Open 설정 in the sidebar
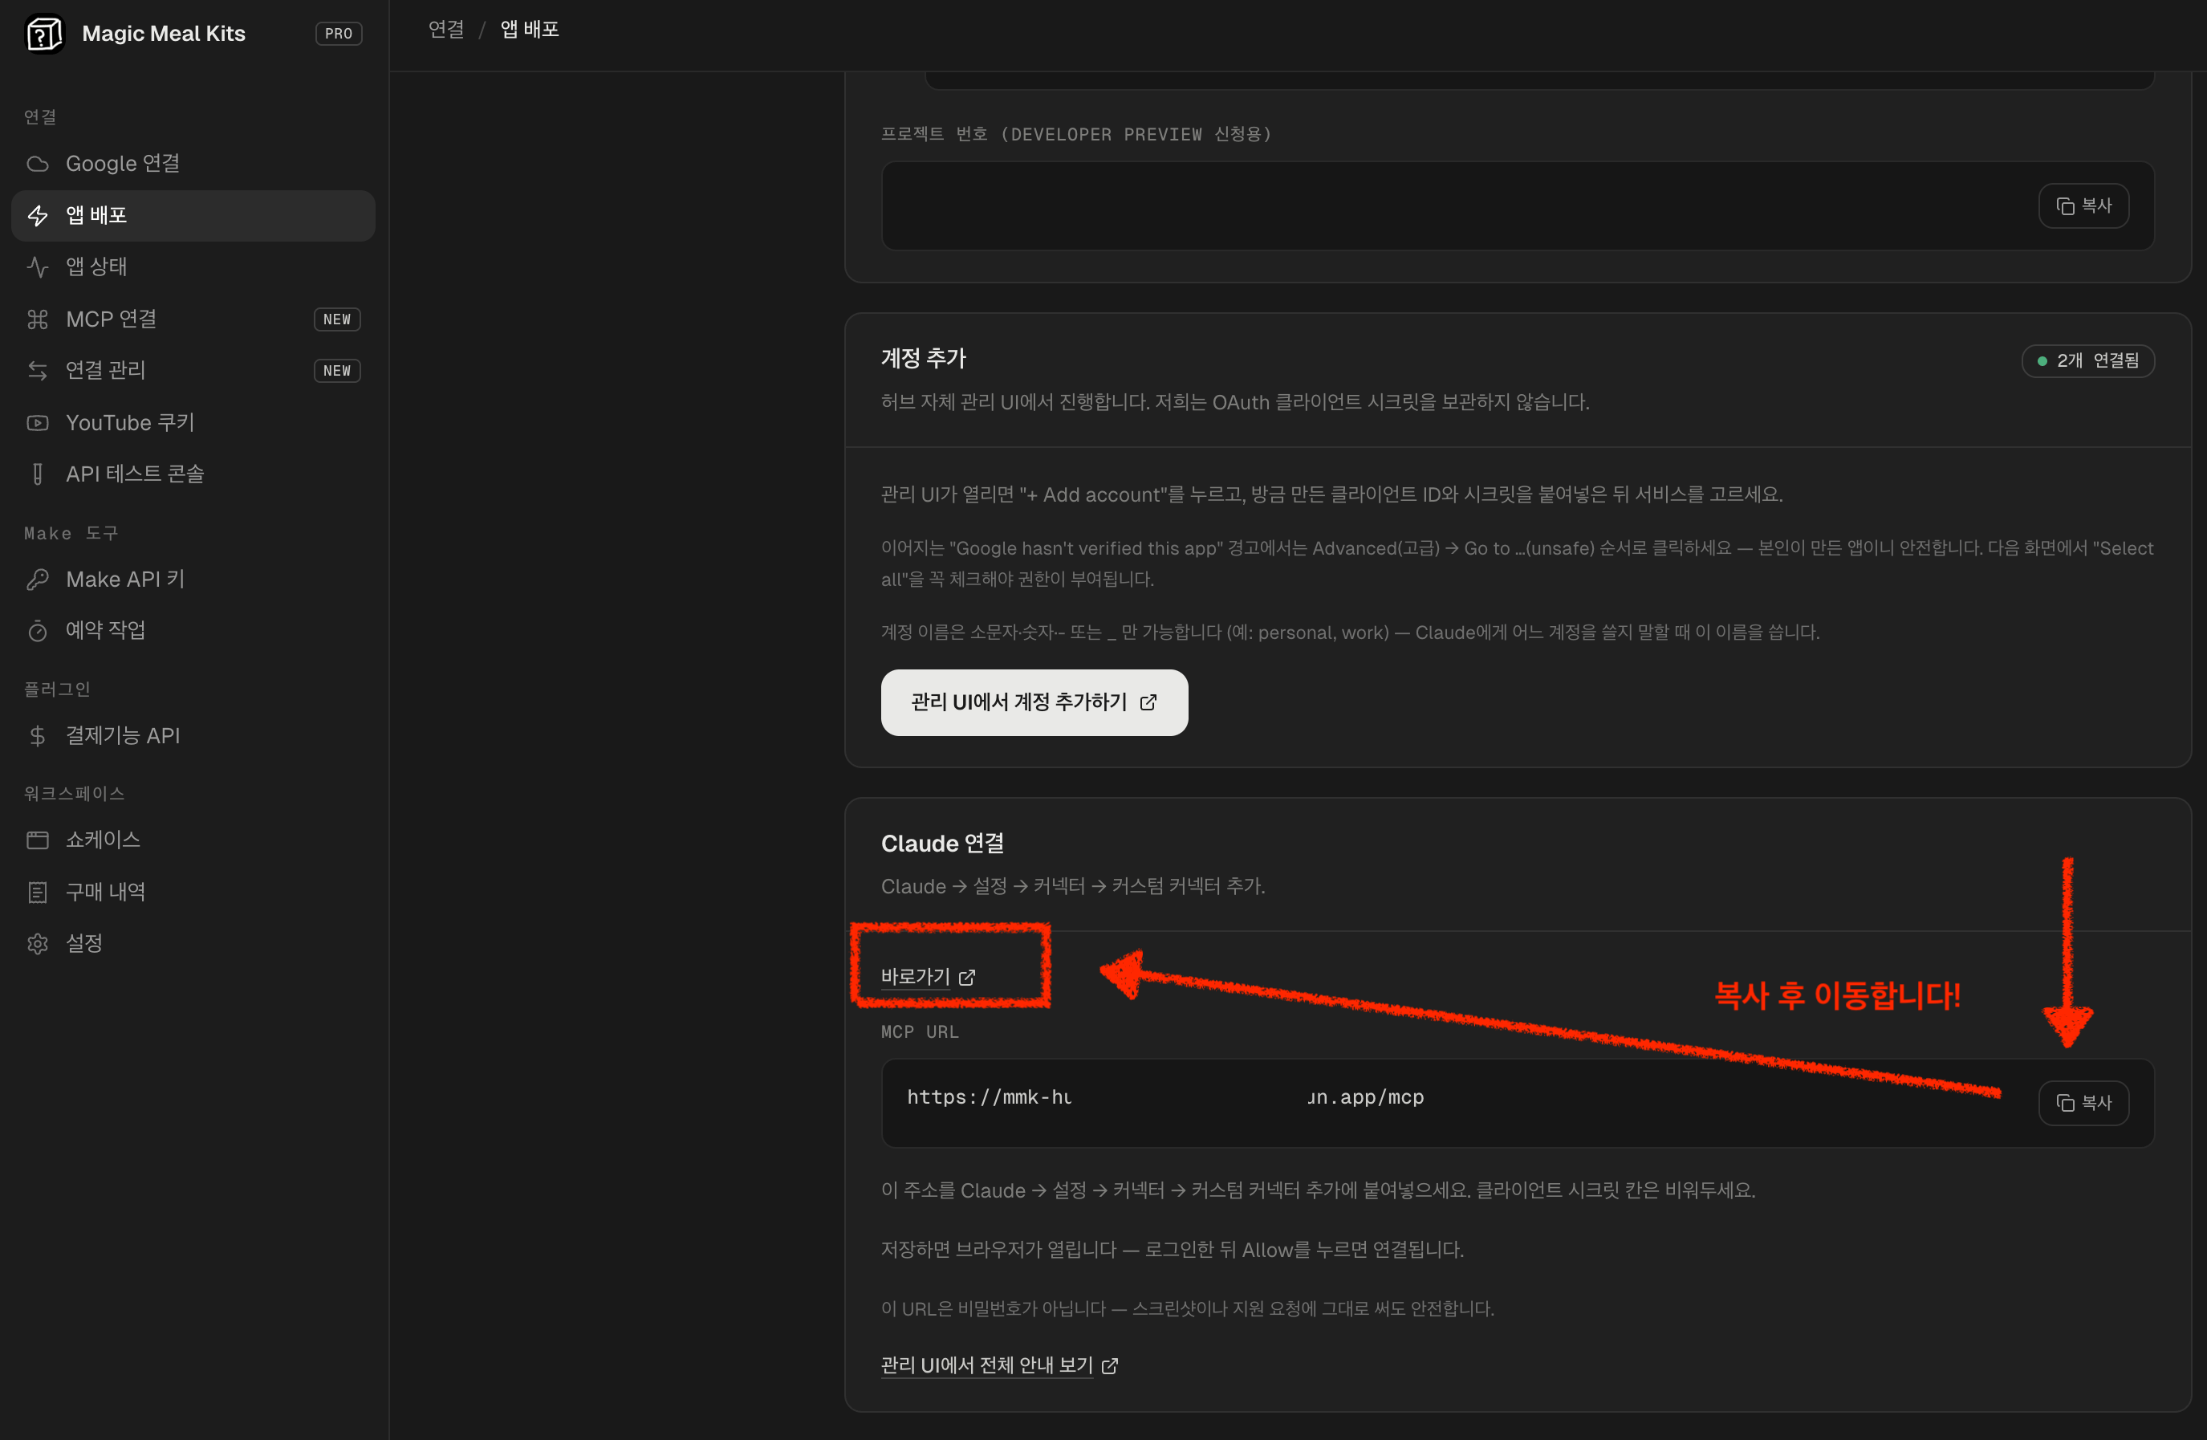This screenshot has width=2207, height=1440. click(193, 944)
